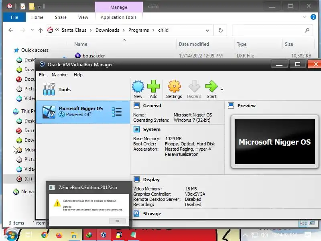Click Programs in the address breadcrumb
This screenshot has height=241, width=321.
click(138, 30)
